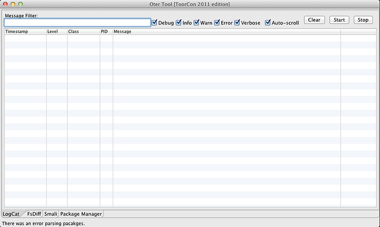Click the Clear button
380x227 pixels.
[x=315, y=20]
